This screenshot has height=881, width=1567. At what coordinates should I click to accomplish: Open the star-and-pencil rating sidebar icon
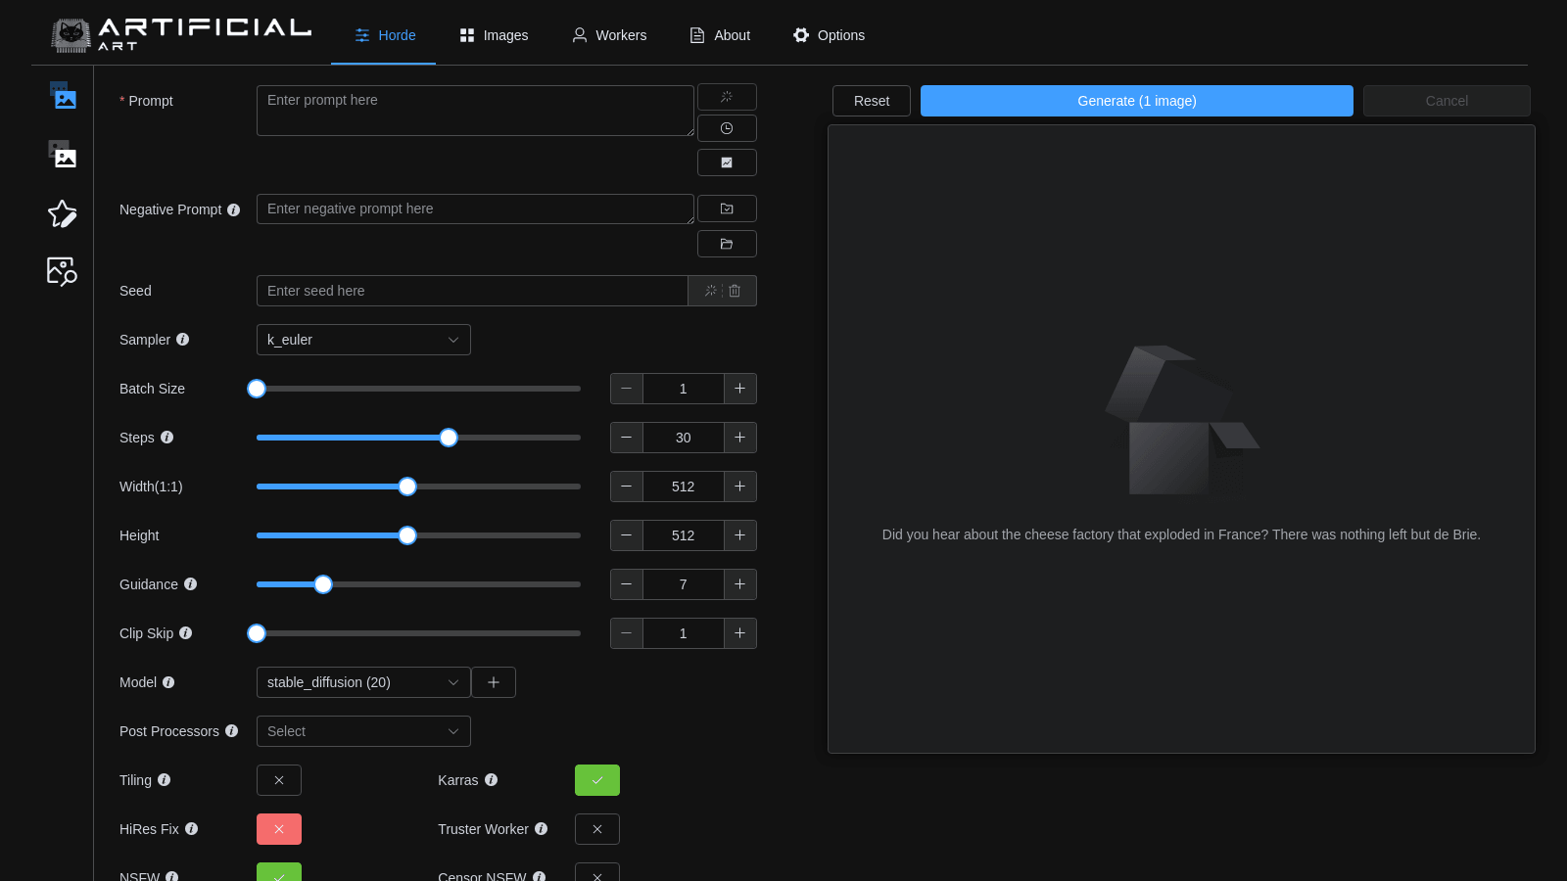pos(63,214)
